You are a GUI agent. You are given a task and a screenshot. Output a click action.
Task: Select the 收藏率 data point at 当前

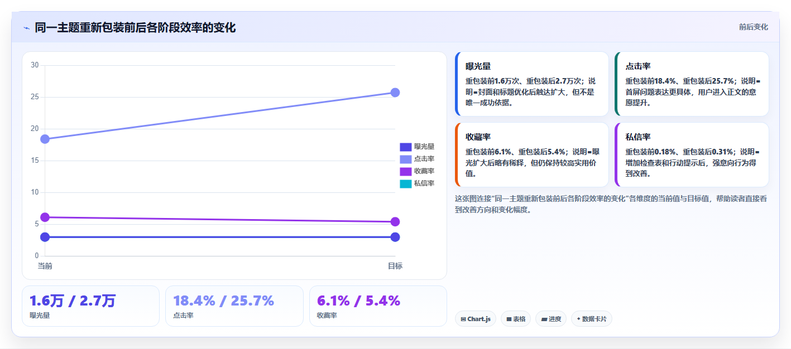(x=45, y=217)
